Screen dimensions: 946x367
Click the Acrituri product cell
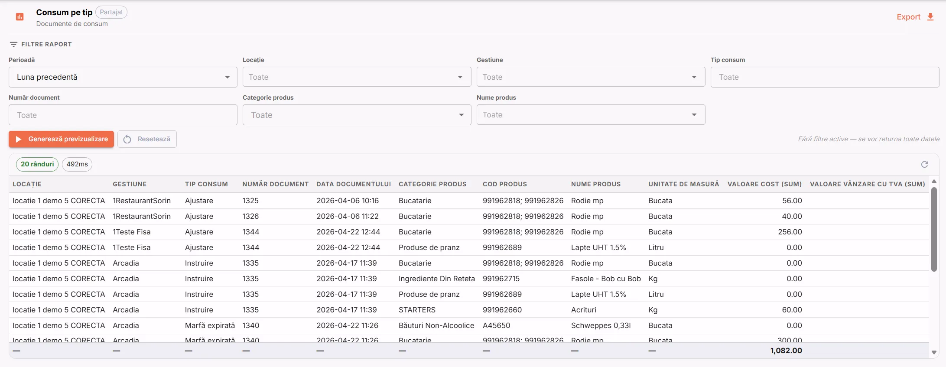click(x=584, y=310)
